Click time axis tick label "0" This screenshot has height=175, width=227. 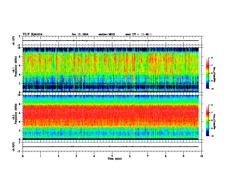[23, 156]
